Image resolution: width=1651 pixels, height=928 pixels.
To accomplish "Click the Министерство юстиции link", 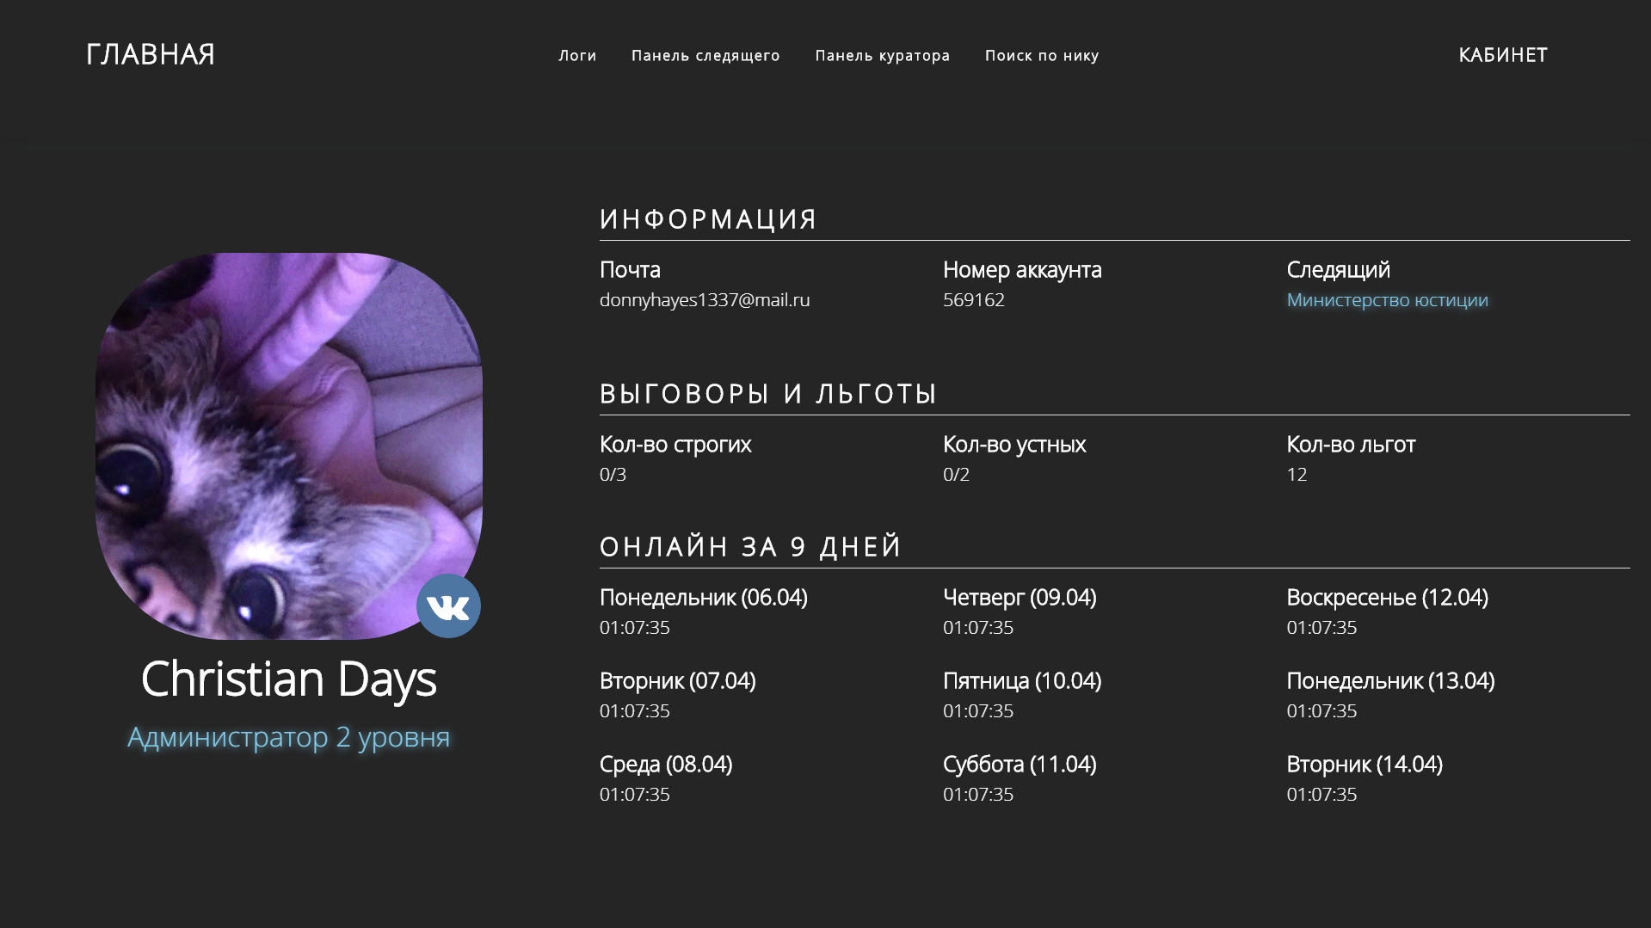I will coord(1387,300).
